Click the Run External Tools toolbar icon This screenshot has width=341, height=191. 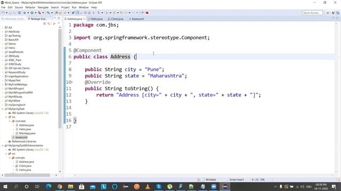pos(39,13)
